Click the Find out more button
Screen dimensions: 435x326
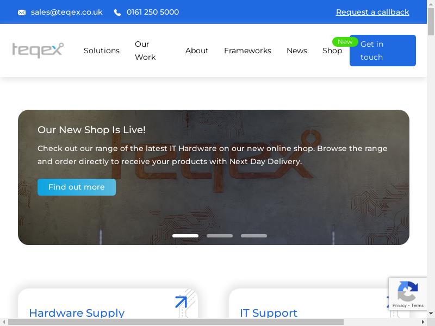click(77, 187)
